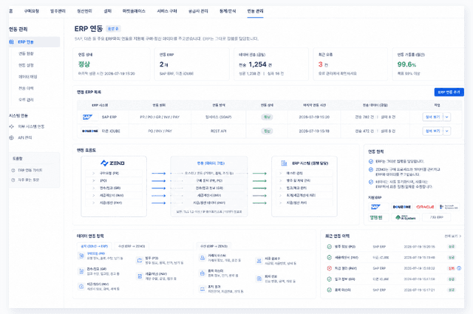
Task: Select the 연동 관리 top menu
Action: pyautogui.click(x=255, y=11)
